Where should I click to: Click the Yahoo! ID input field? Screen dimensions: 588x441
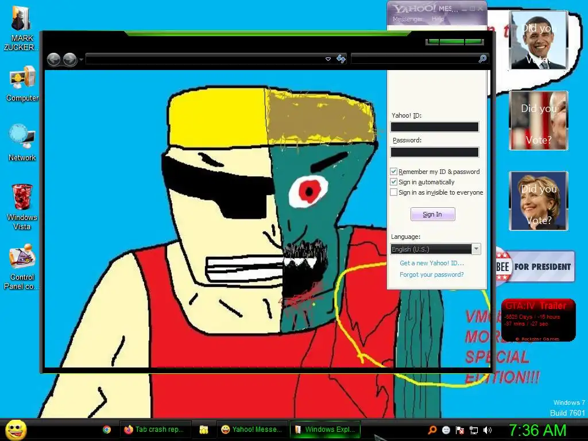coord(435,127)
